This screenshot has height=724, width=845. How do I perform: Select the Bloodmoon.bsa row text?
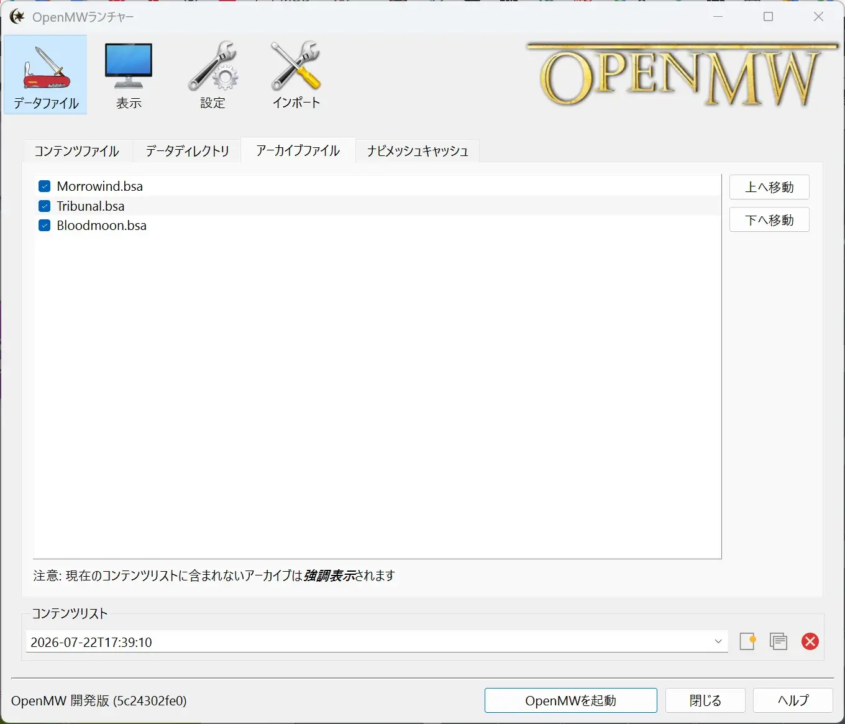click(102, 226)
